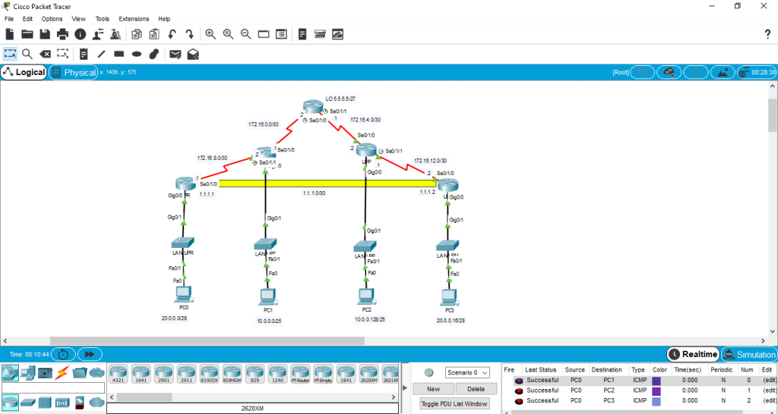Add a Note with the Place Note tool
The image size is (778, 414).
(84, 54)
